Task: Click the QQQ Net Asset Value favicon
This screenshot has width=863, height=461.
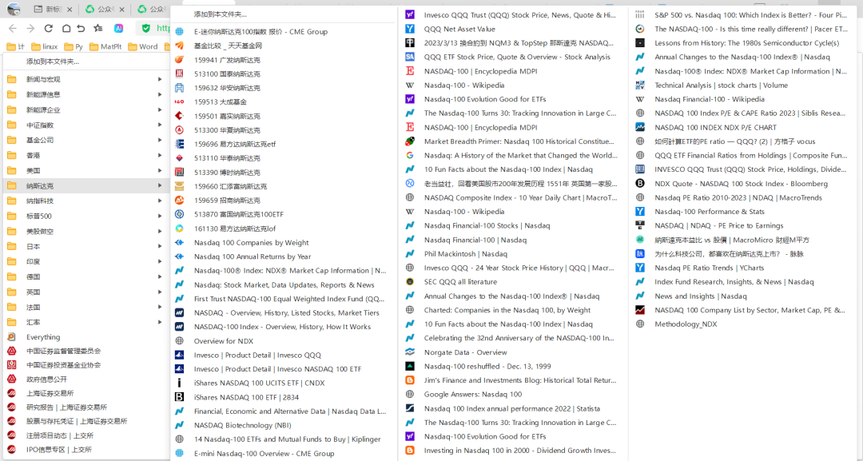Action: click(410, 29)
